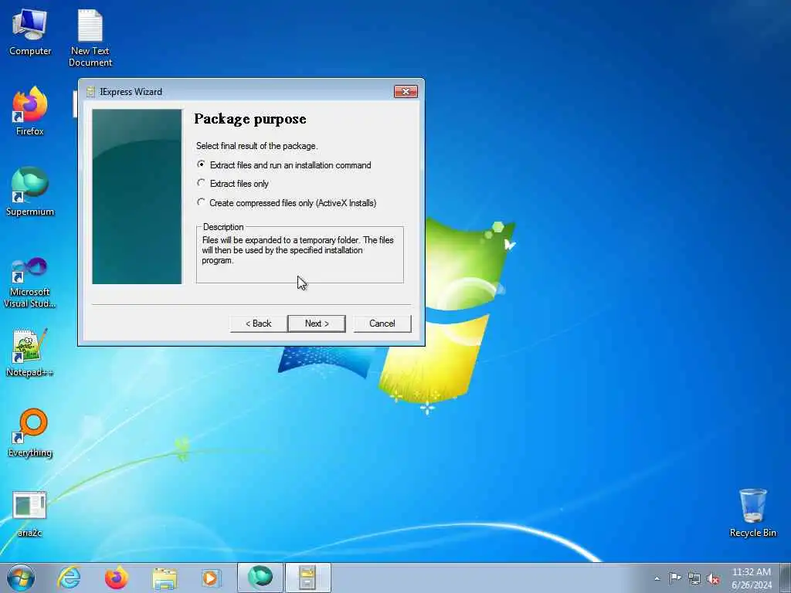Viewport: 791px width, 593px height.
Task: Open the Action Center flag icon
Action: point(675,578)
